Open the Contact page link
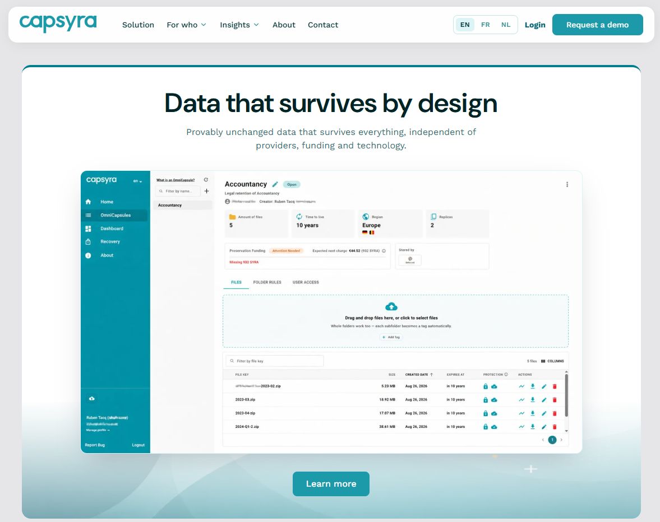 [323, 25]
